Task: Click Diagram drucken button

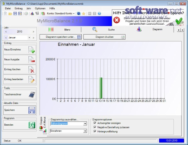Action: 104,37
